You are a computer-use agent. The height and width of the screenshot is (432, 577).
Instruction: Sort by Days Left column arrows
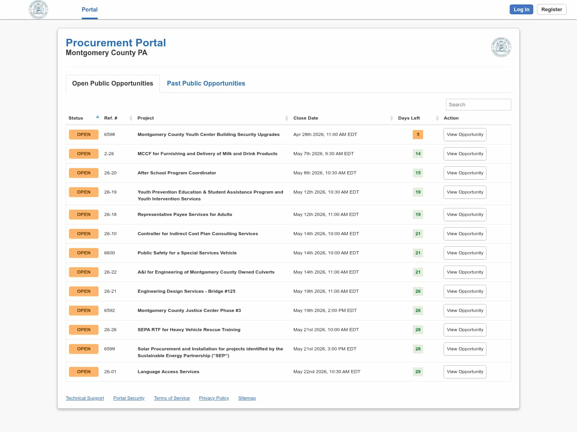pyautogui.click(x=437, y=118)
